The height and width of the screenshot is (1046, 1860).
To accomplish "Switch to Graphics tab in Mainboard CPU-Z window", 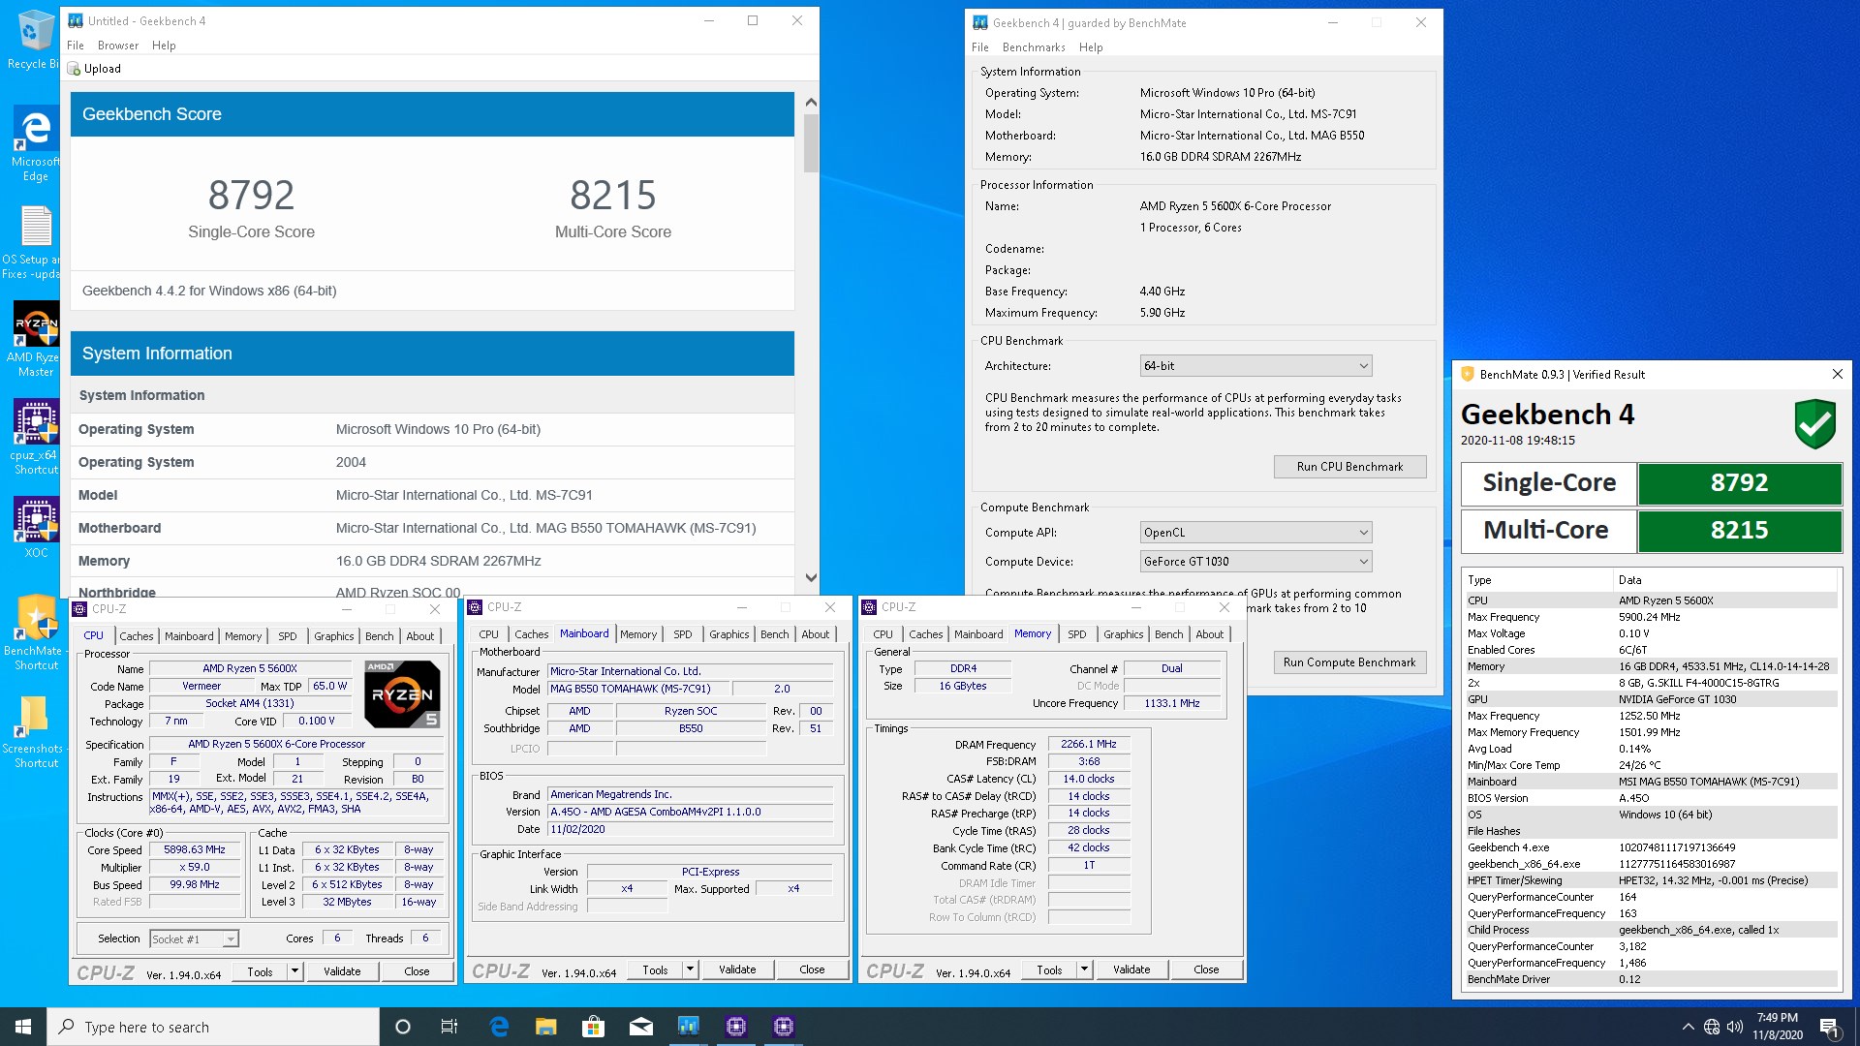I will click(728, 634).
